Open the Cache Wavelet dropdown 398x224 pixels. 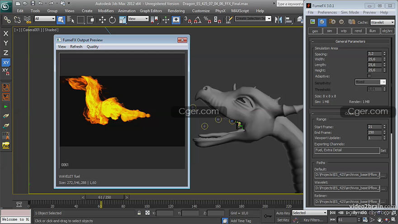click(x=382, y=22)
